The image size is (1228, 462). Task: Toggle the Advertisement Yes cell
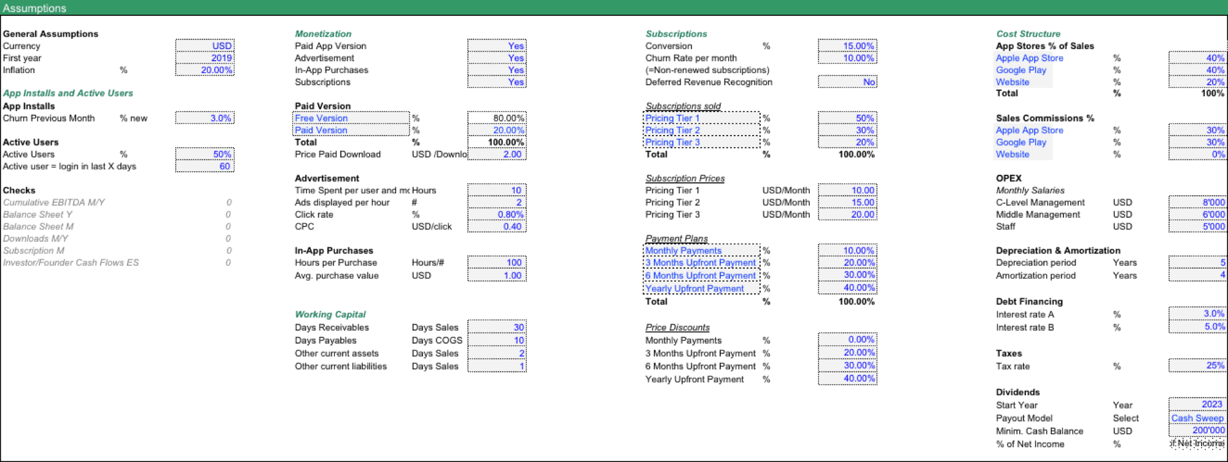497,58
